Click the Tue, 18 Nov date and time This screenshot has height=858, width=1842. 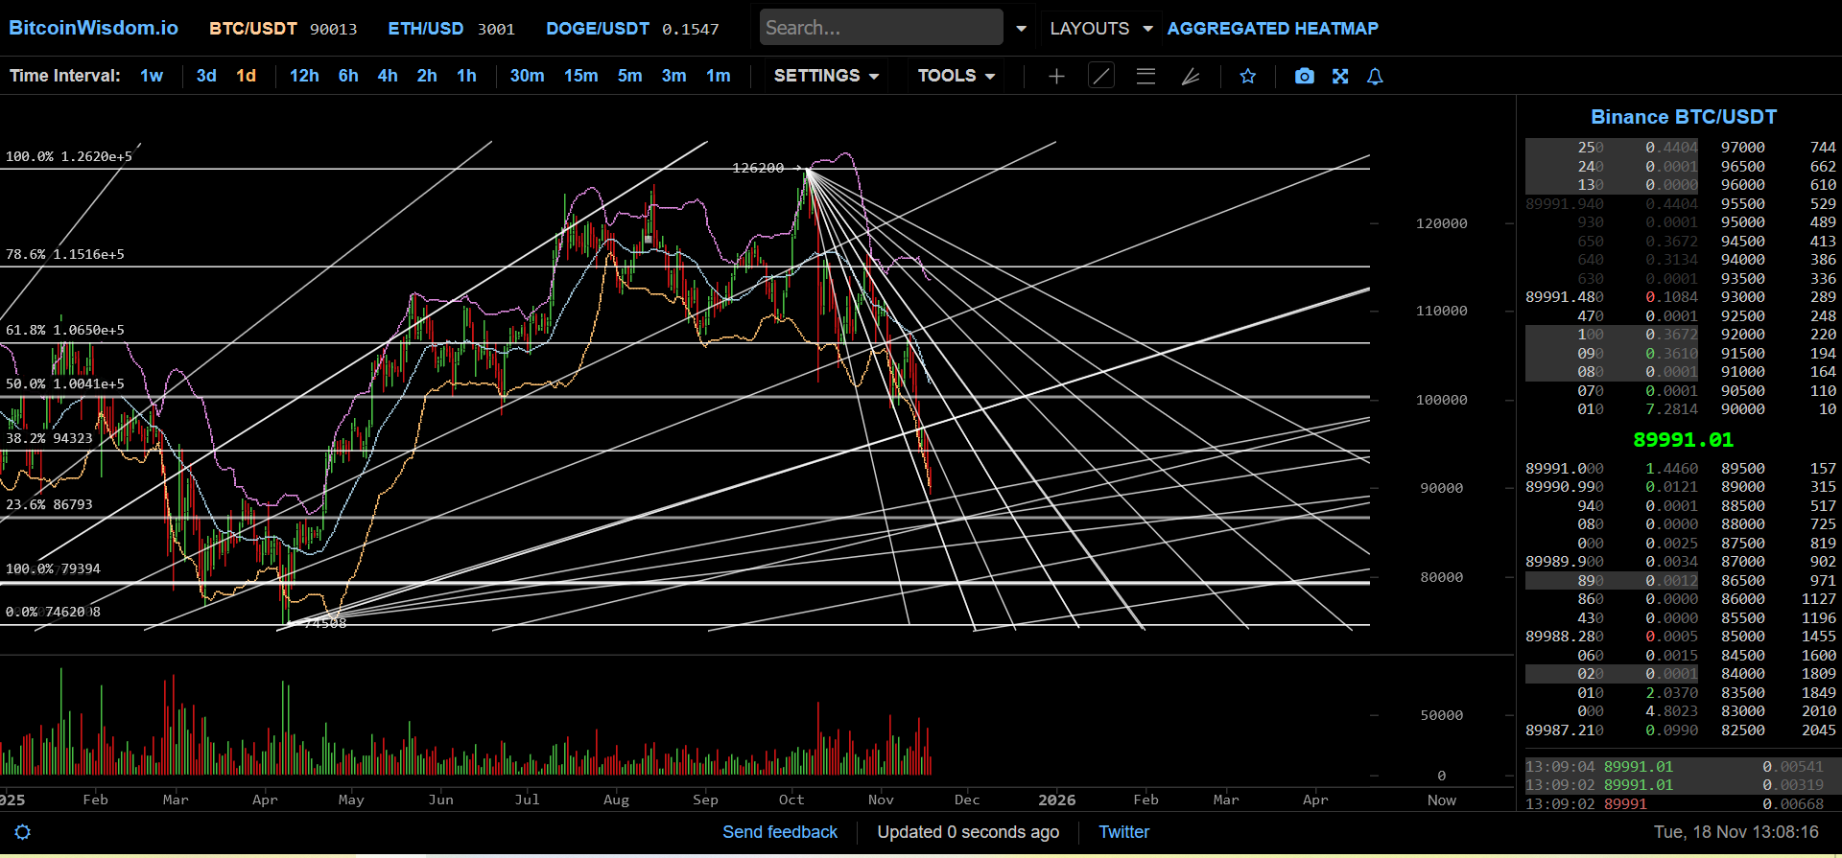1736,832
